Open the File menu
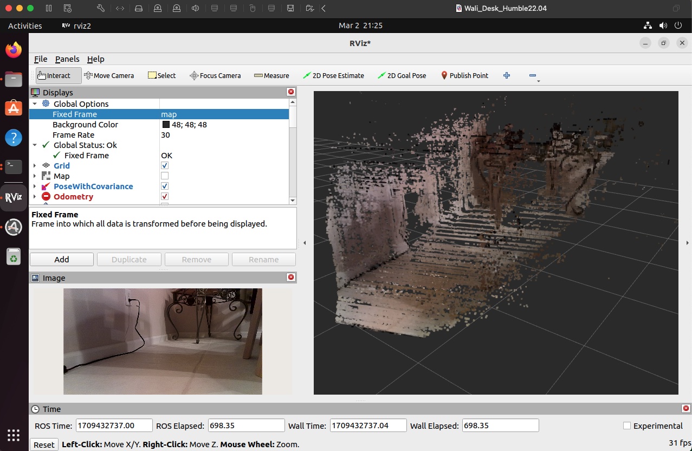 [41, 59]
